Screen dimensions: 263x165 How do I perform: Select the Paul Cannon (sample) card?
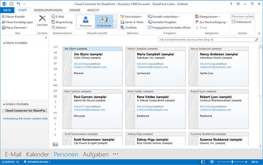click(x=92, y=109)
